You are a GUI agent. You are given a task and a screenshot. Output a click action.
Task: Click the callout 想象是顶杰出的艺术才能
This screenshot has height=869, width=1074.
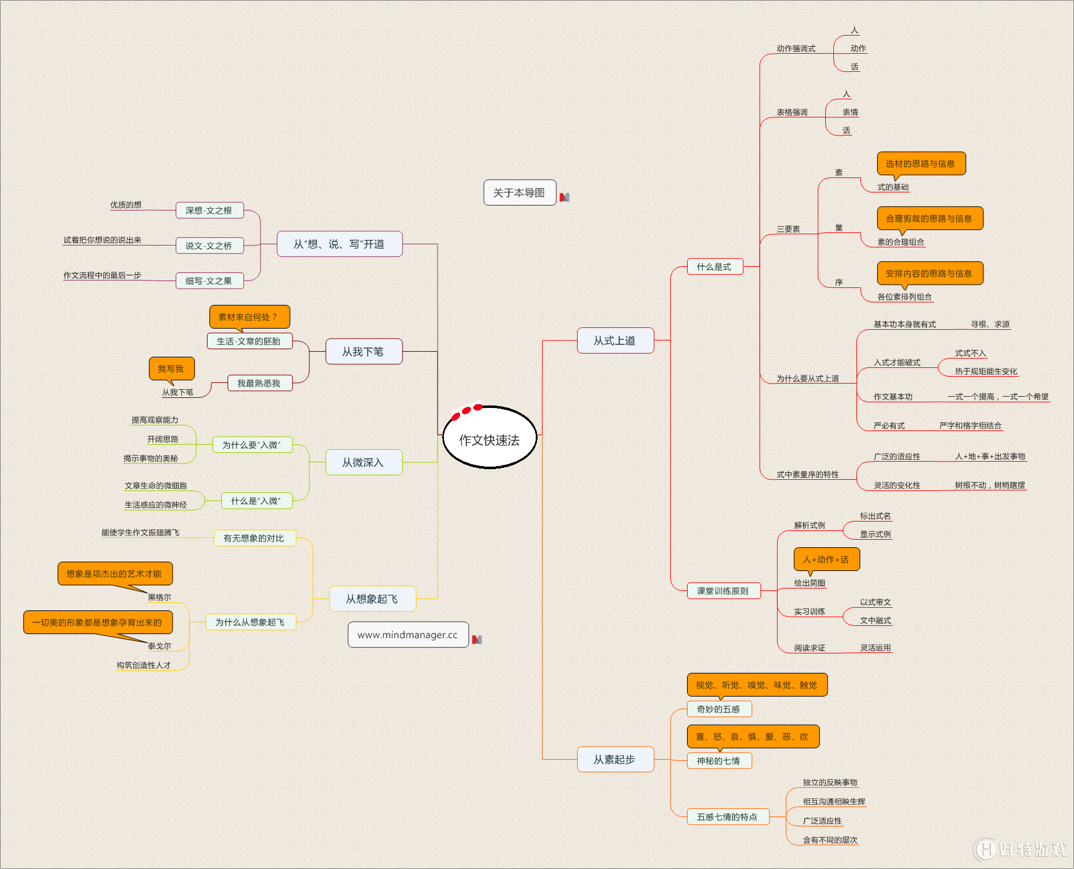(x=115, y=574)
